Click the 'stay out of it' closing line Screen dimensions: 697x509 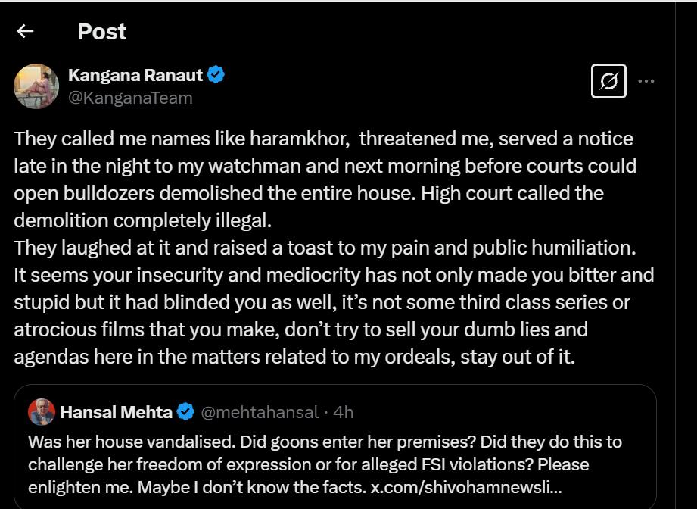click(518, 357)
